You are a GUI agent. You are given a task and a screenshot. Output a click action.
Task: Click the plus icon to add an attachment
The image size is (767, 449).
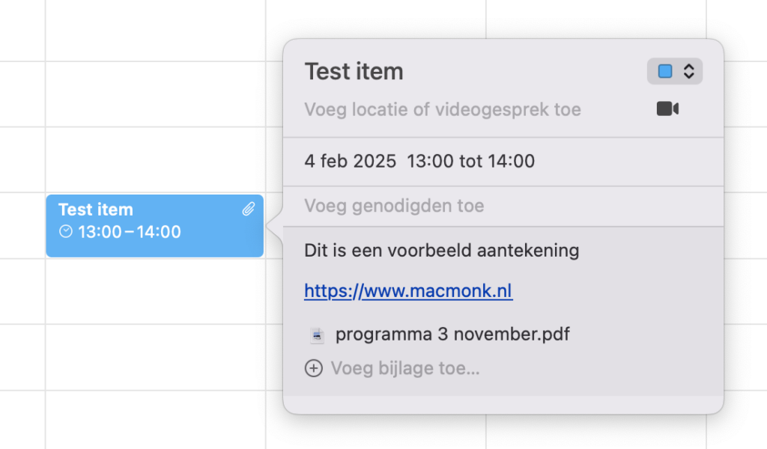pyautogui.click(x=314, y=368)
